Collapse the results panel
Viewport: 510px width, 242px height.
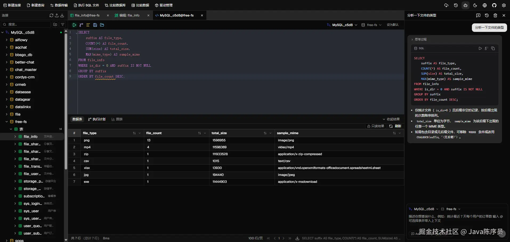[391, 119]
